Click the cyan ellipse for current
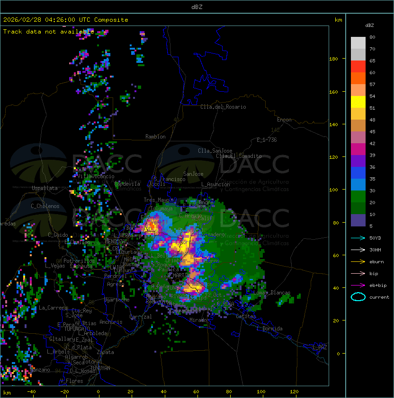This screenshot has width=394, height=398. [358, 297]
